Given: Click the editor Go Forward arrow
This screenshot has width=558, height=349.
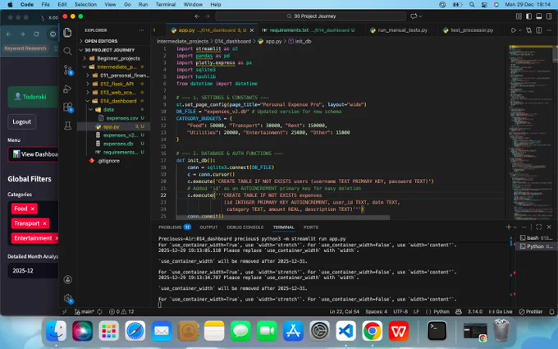Looking at the screenshot, I should tap(208, 16).
